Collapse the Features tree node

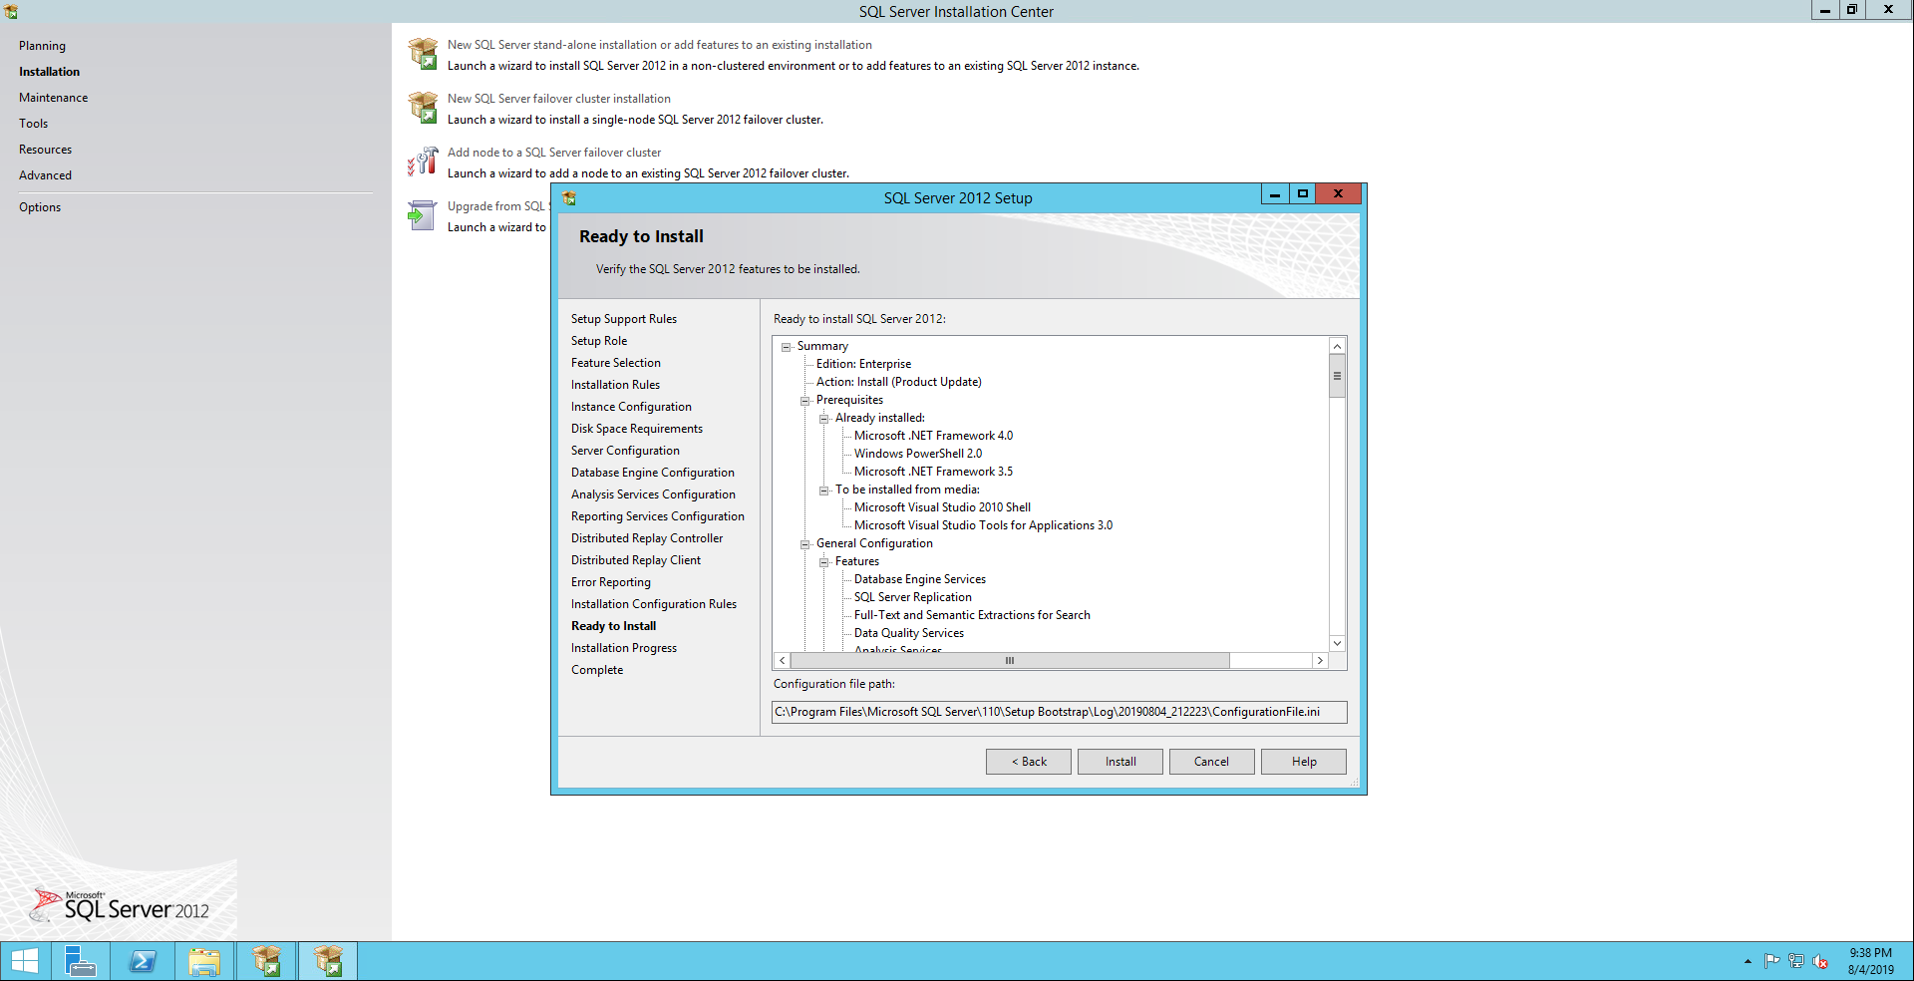tap(824, 562)
